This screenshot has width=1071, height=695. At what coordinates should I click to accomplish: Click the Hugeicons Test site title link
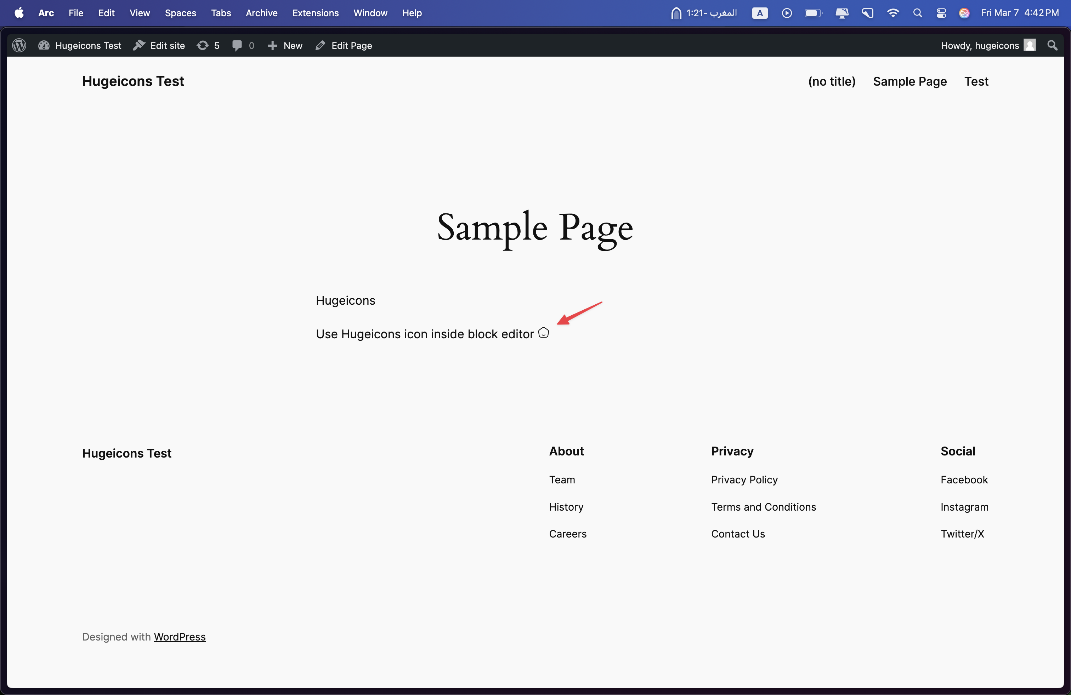(x=133, y=81)
